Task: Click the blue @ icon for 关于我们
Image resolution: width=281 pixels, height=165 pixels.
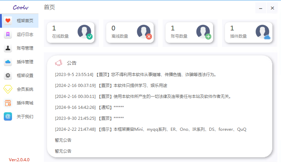Action: pyautogui.click(x=8, y=116)
